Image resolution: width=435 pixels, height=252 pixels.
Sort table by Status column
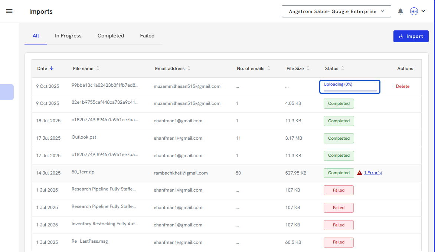tap(342, 68)
